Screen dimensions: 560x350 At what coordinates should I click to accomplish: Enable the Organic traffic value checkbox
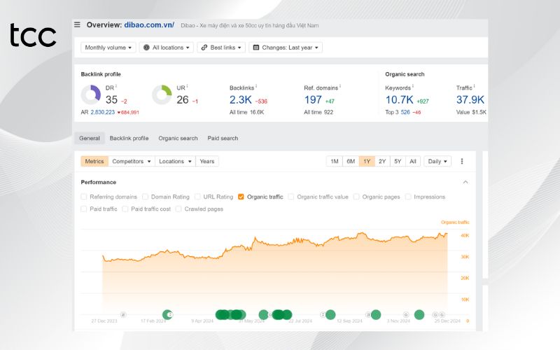[291, 197]
